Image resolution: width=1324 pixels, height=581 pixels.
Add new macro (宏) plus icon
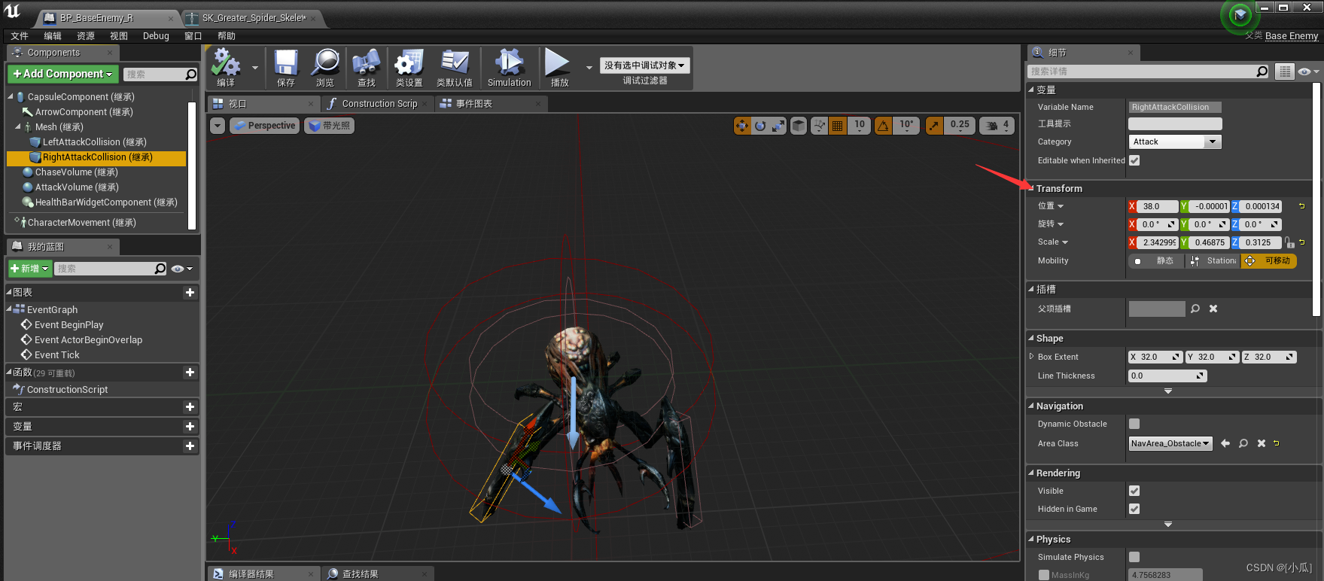tap(190, 407)
